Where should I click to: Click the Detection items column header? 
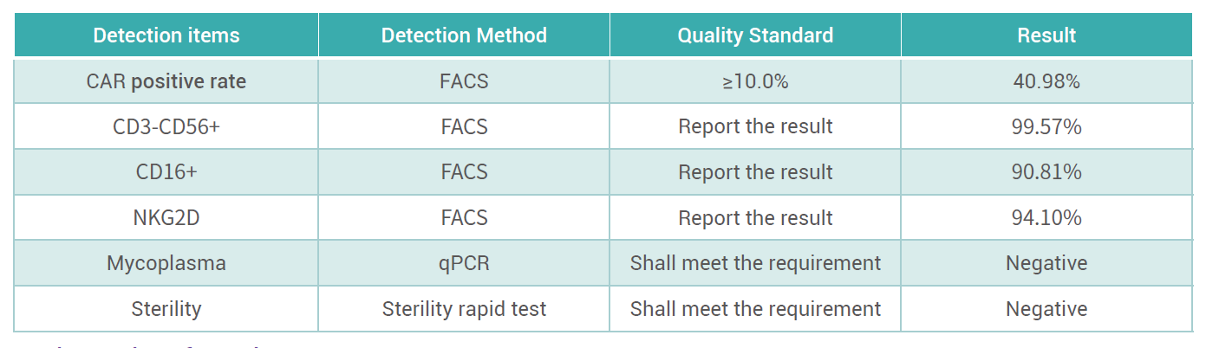[166, 35]
